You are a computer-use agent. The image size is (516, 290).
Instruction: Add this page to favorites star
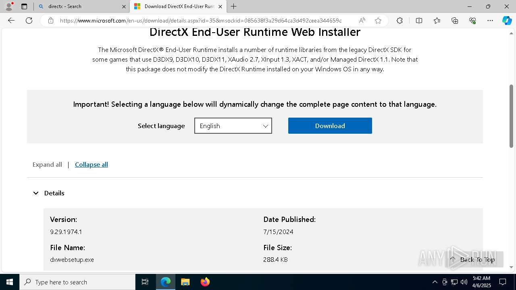pyautogui.click(x=378, y=21)
